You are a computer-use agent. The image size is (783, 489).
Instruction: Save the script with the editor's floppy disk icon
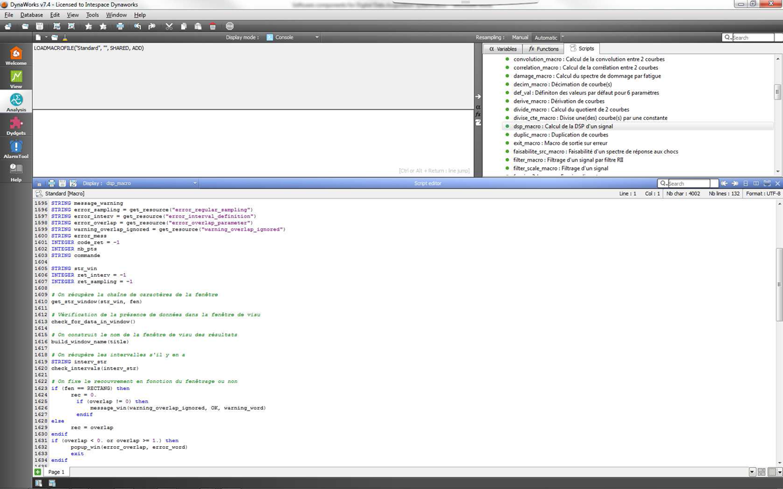[62, 183]
